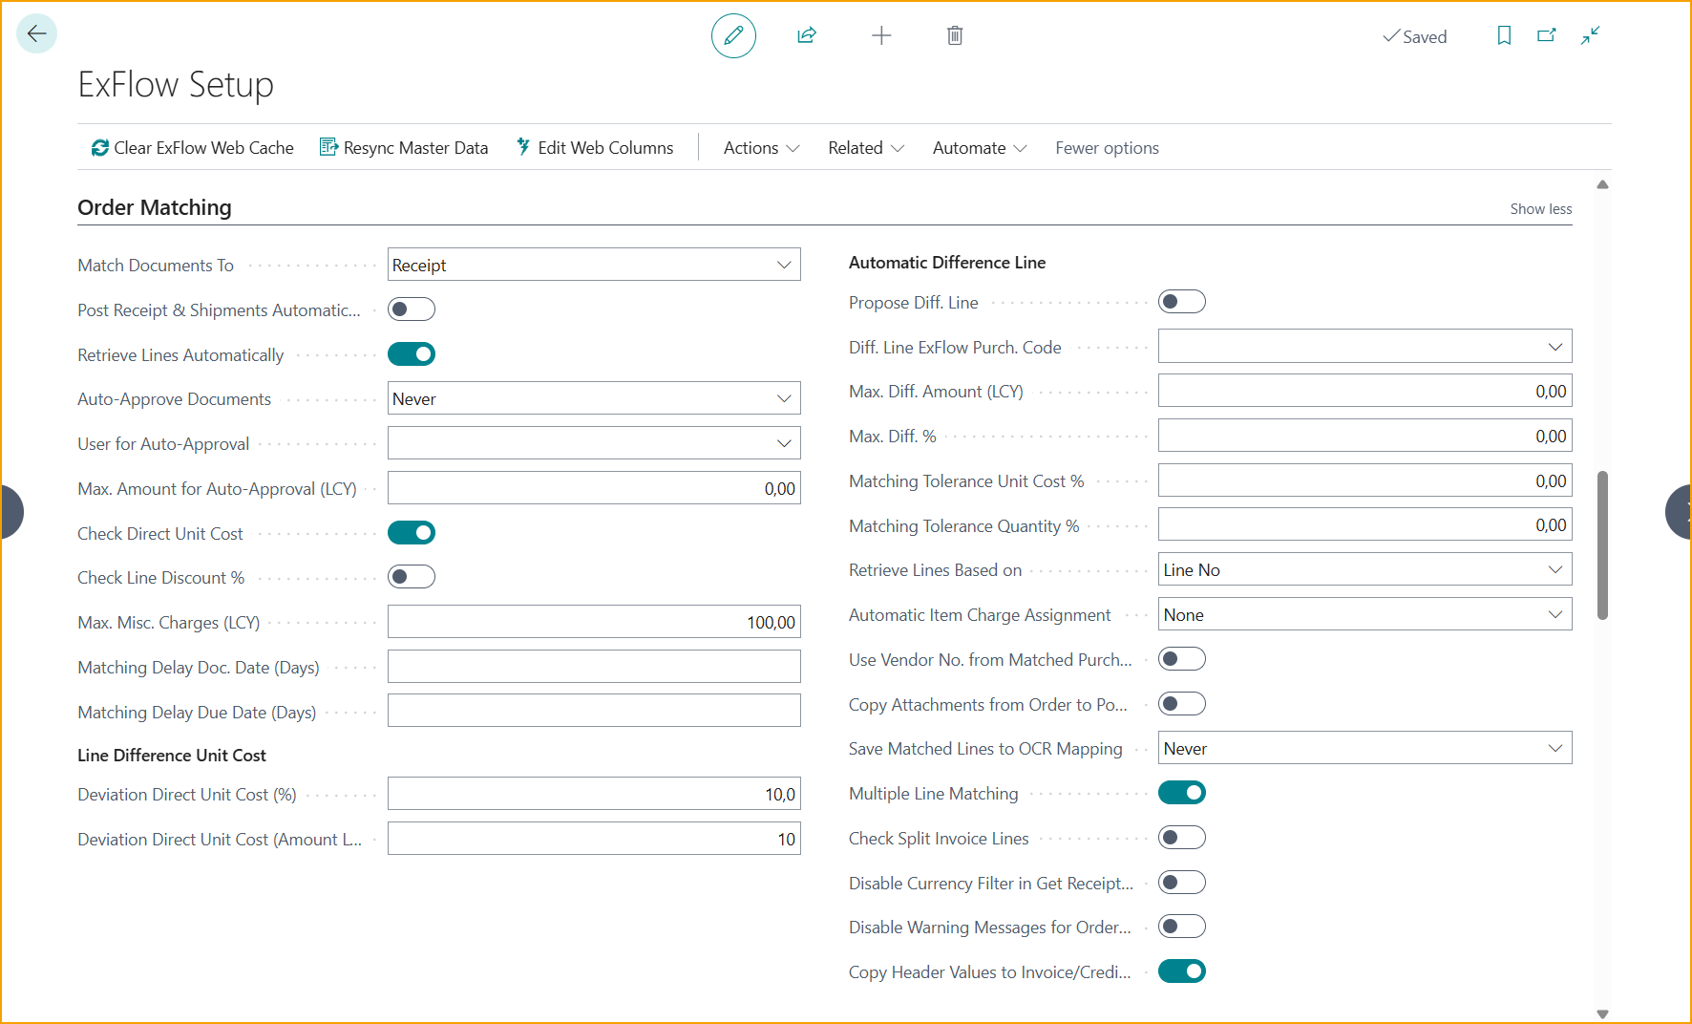
Task: Click Matching Delay Due Date field
Action: (x=594, y=711)
